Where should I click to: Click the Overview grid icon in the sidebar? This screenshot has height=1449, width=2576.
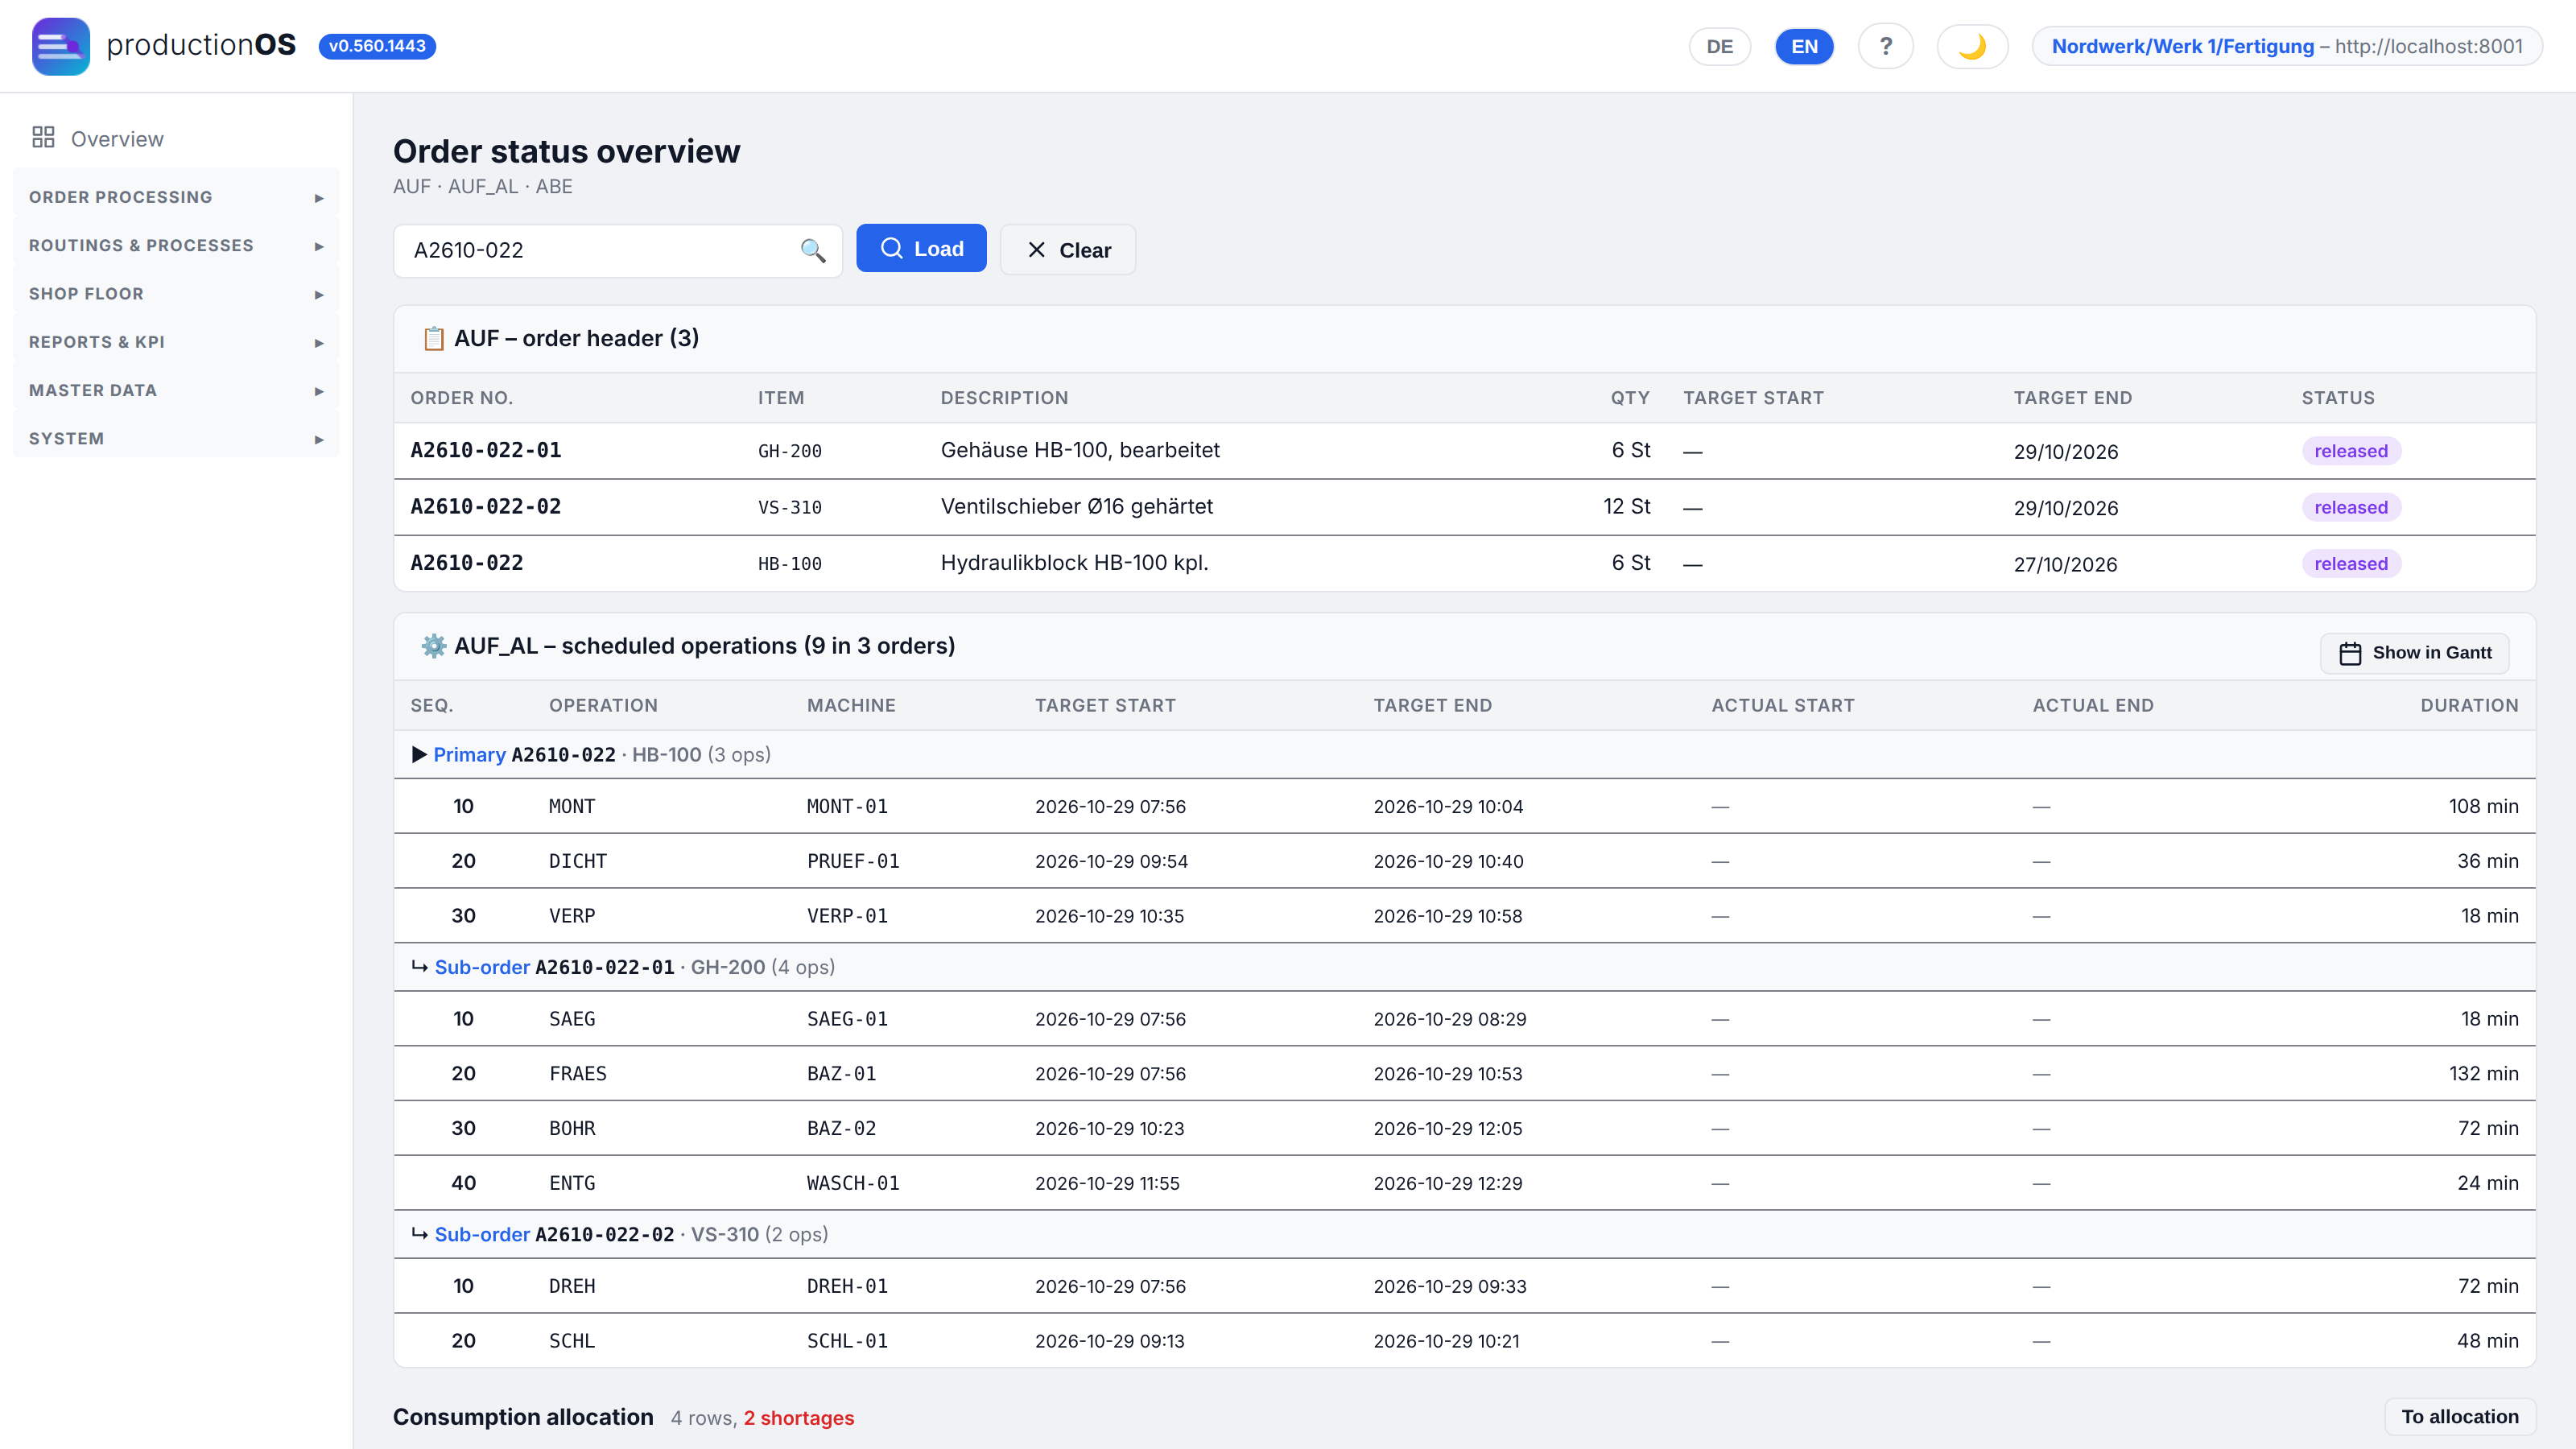click(43, 138)
